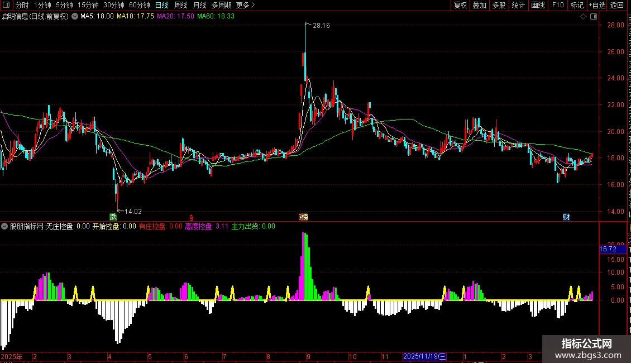The height and width of the screenshot is (363, 631).
Task: Click the green 跌 event marker
Action: [113, 217]
